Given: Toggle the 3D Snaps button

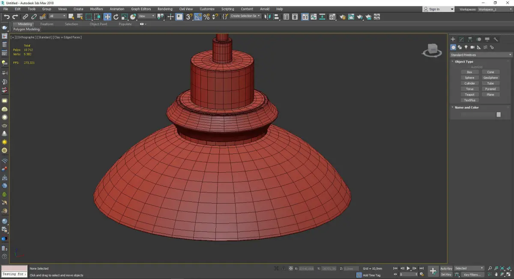Looking at the screenshot, I should click(189, 17).
